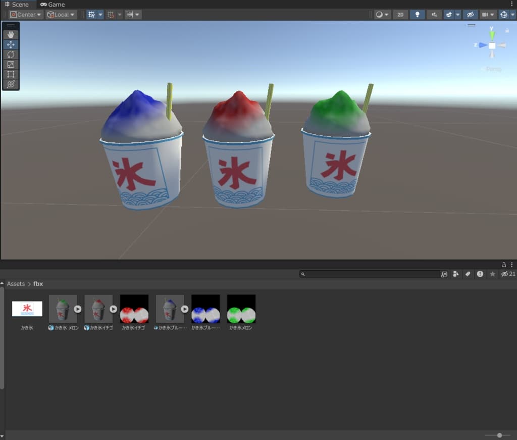This screenshot has width=517, height=440.
Task: Toggle 2D view mode
Action: (x=400, y=15)
